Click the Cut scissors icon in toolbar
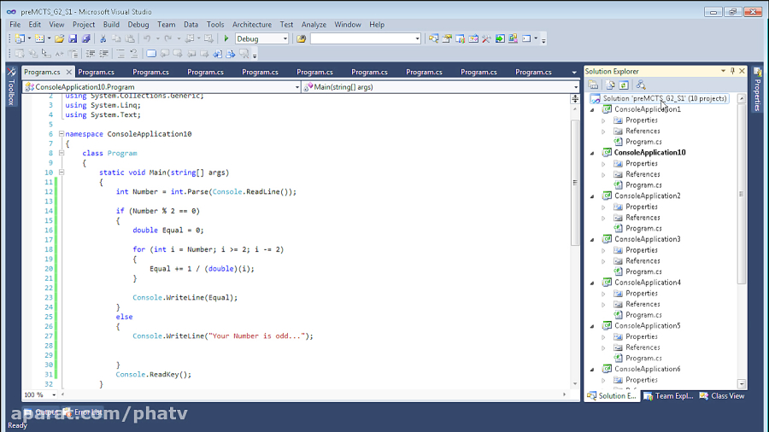Screen dimensions: 769x432 tap(103, 38)
